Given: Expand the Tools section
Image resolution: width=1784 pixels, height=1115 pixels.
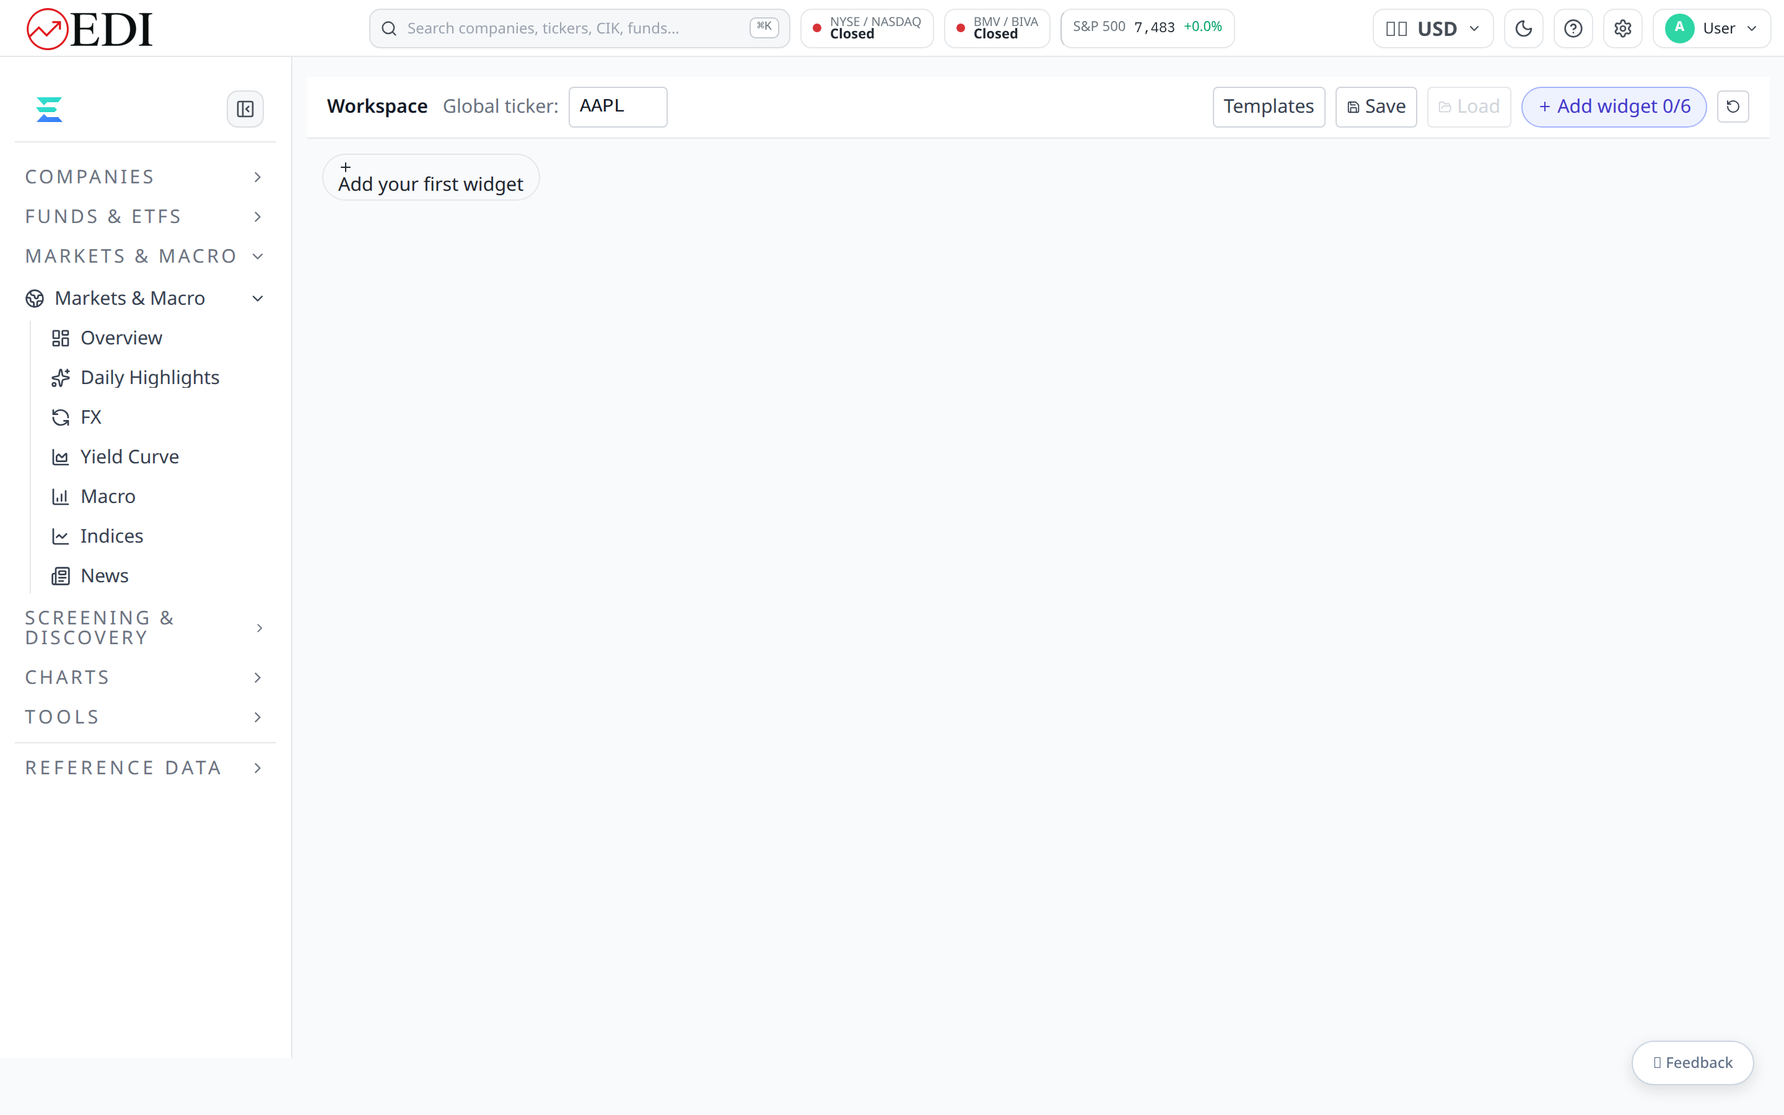Looking at the screenshot, I should [x=145, y=717].
